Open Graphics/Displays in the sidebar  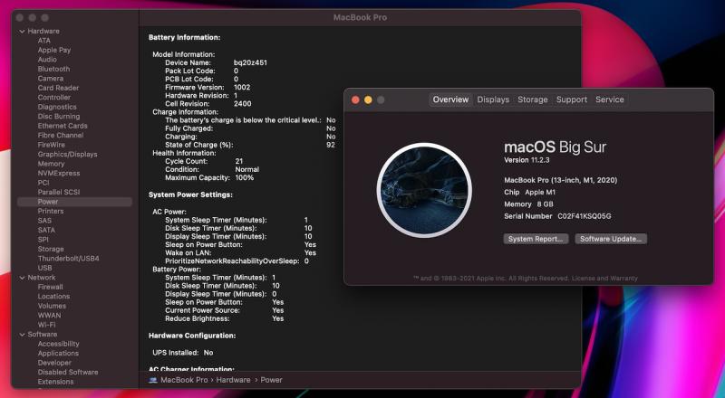67,154
